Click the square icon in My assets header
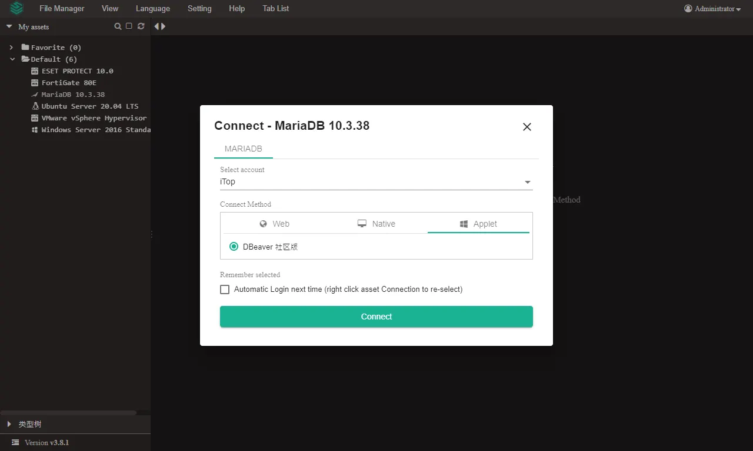This screenshot has height=451, width=753. pyautogui.click(x=129, y=26)
